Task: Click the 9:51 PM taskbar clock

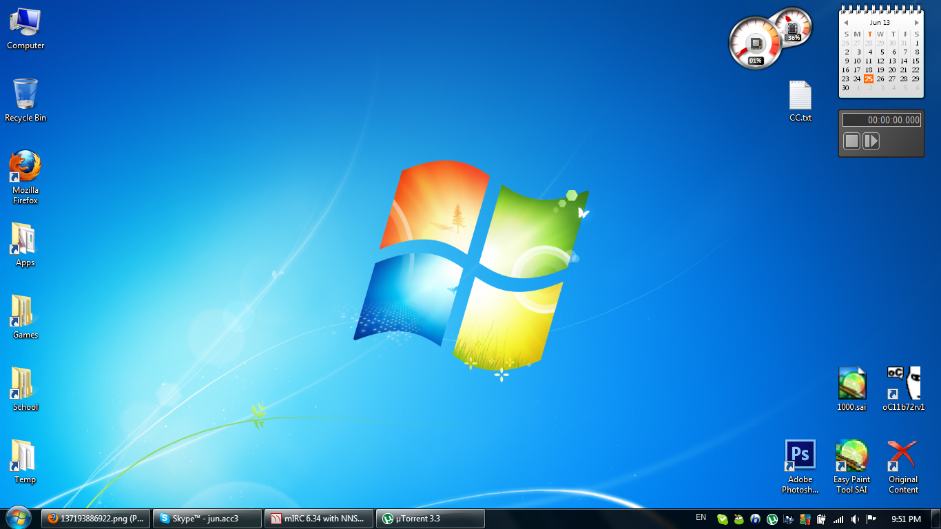Action: click(x=905, y=519)
